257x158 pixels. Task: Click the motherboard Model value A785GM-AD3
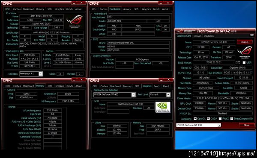click(127, 21)
